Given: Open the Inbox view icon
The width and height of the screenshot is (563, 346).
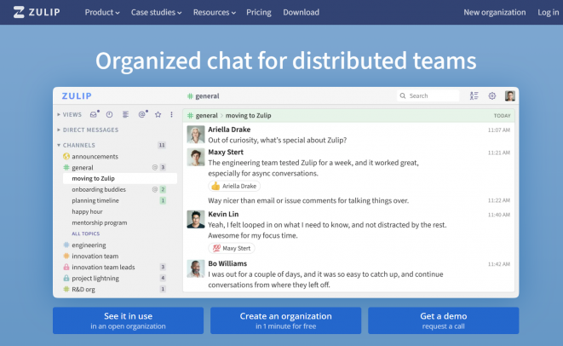Looking at the screenshot, I should 94,114.
